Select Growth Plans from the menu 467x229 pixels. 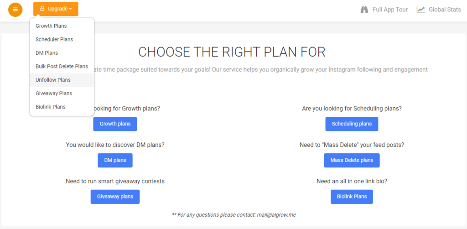51,26
